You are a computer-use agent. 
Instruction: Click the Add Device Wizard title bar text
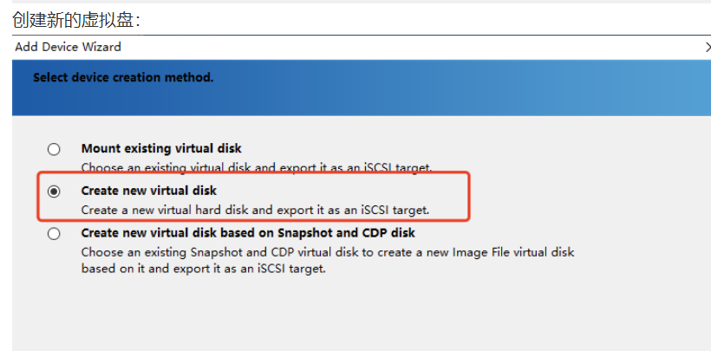click(x=68, y=47)
